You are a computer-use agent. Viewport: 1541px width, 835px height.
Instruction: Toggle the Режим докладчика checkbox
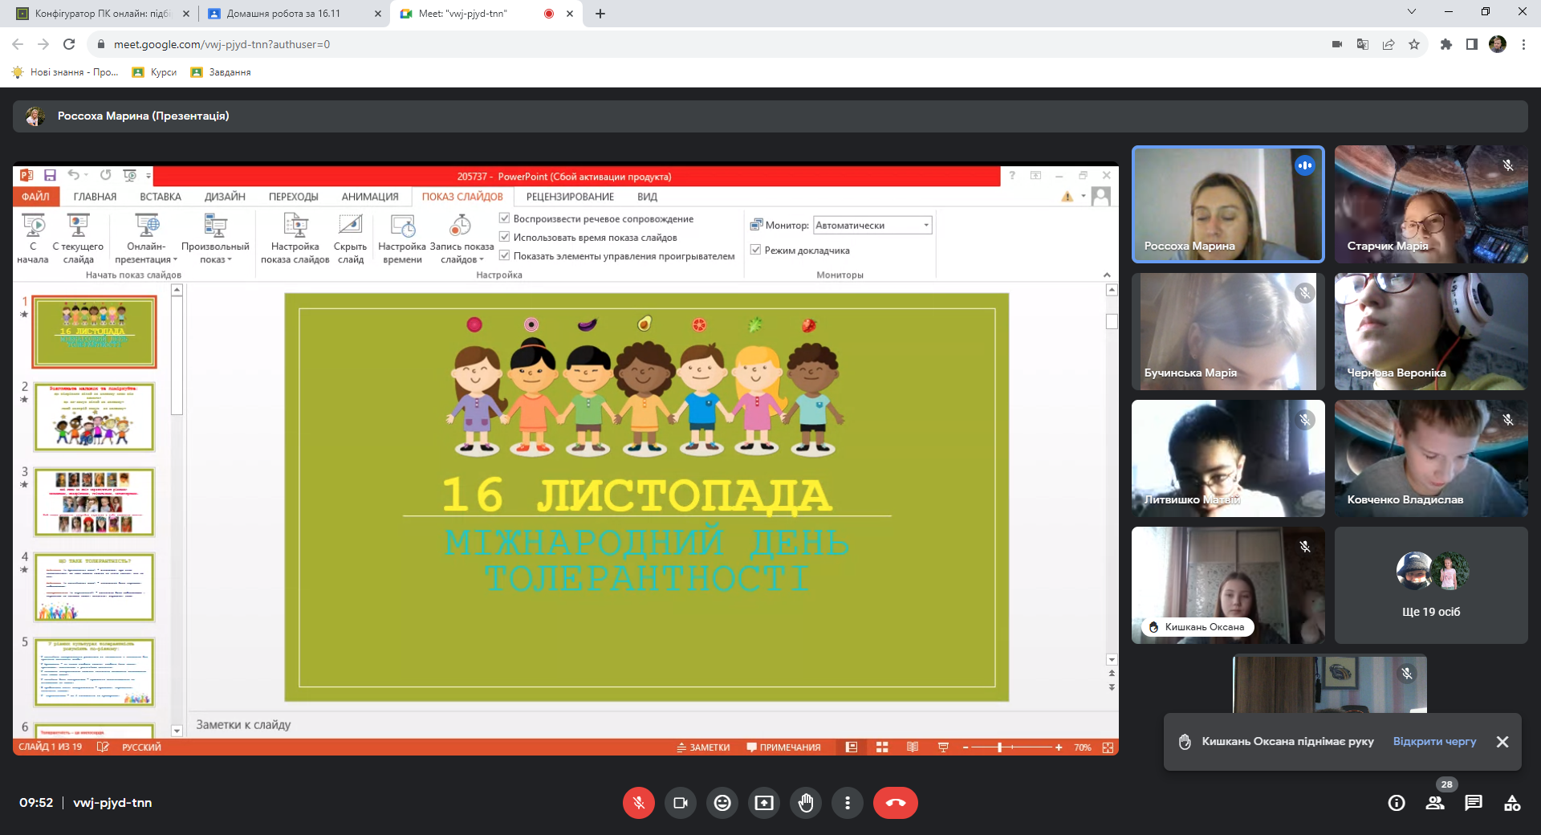[755, 250]
